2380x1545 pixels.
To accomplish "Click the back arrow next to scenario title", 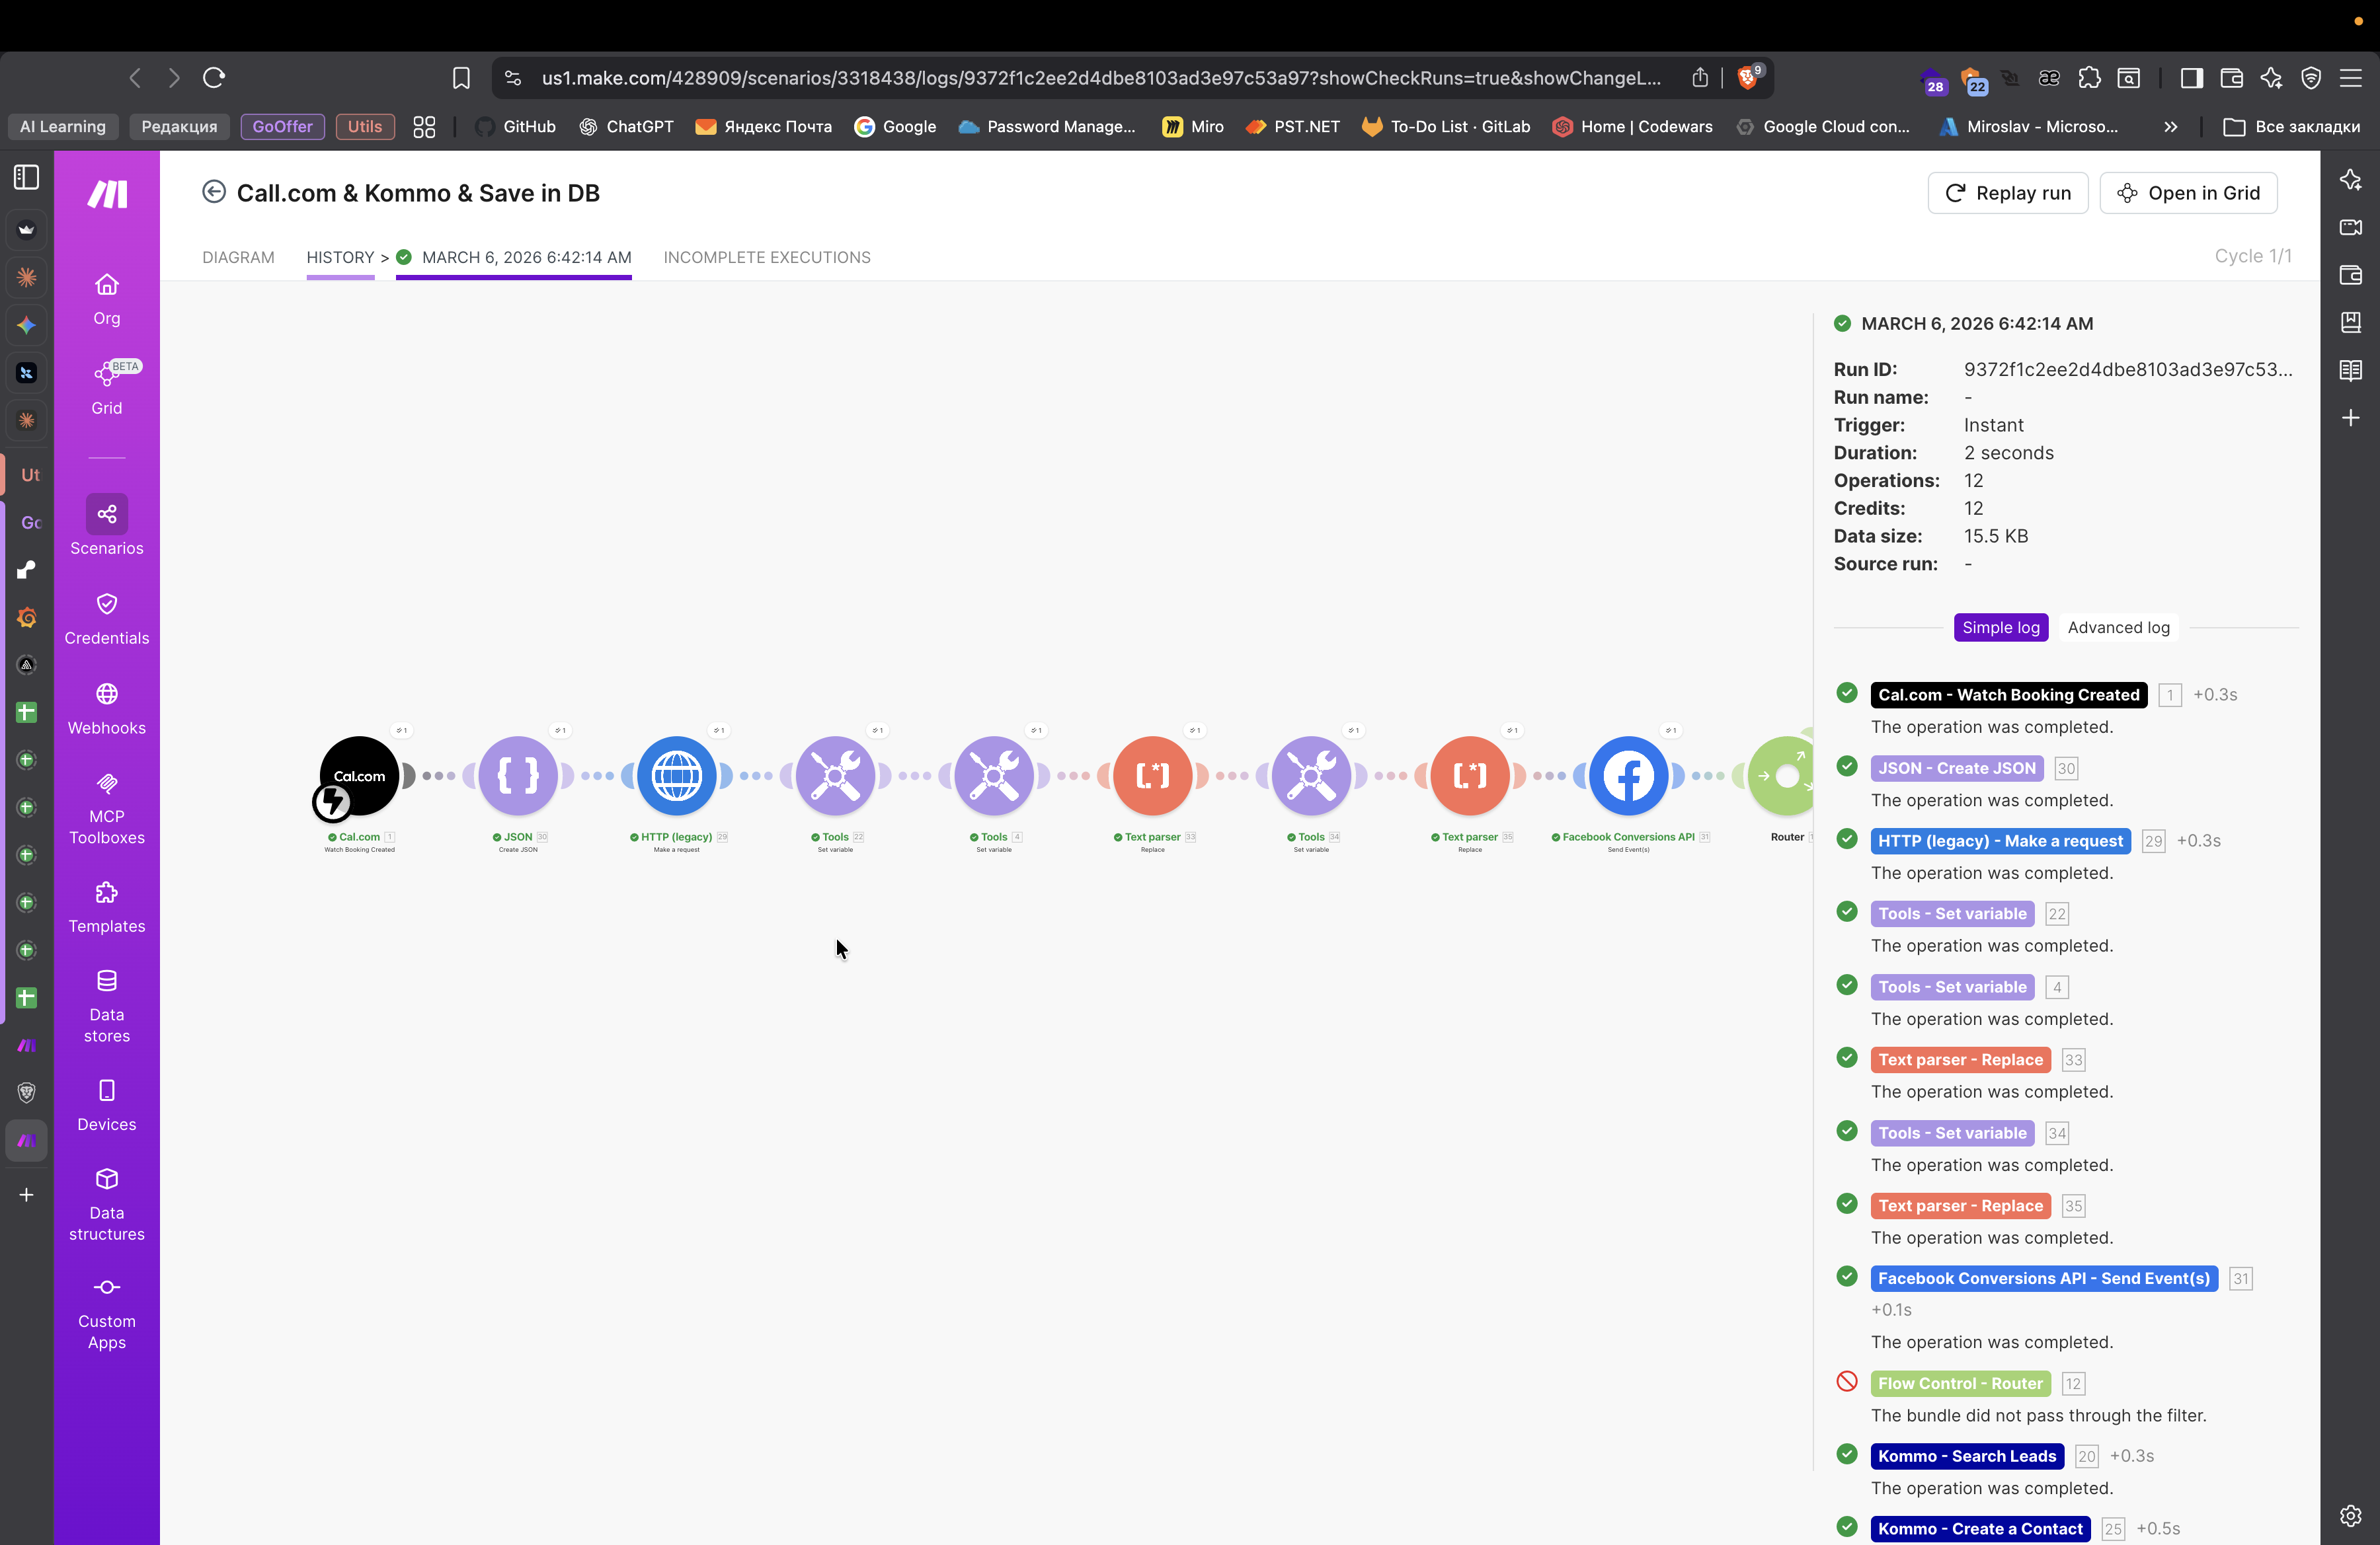I will tap(213, 192).
